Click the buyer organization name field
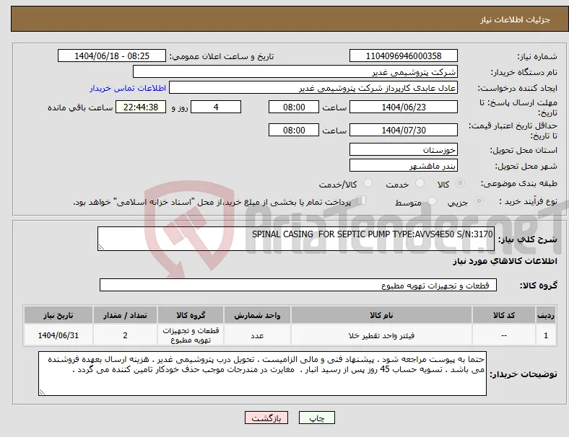This screenshot has width=569, height=437. click(295, 71)
